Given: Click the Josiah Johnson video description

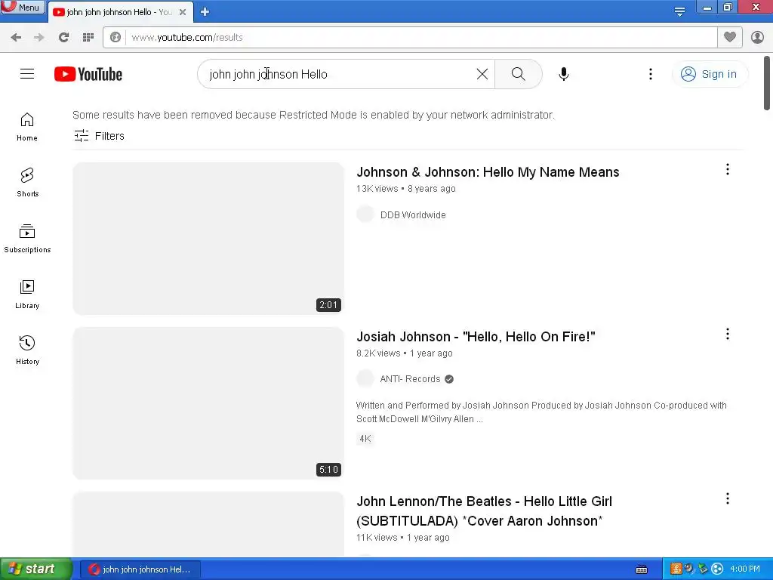Looking at the screenshot, I should tap(541, 412).
